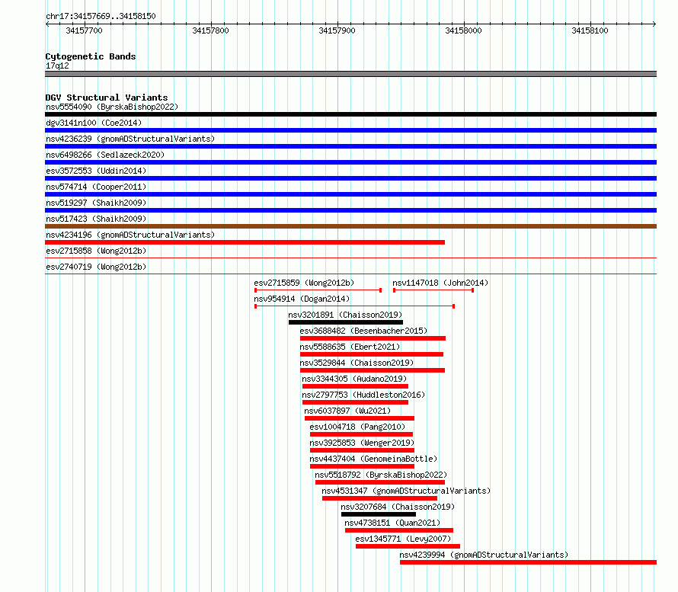Screen dimensions: 678x592
Task: Select nsv4236239 (gnomADStructuralVariants) label
Action: tap(130, 139)
